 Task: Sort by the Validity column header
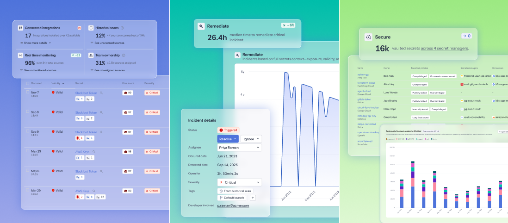(x=58, y=83)
